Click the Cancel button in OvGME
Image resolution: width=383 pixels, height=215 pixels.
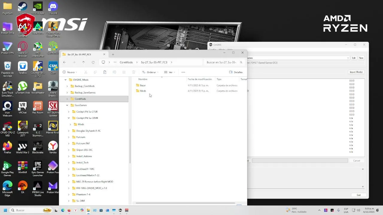(356, 161)
